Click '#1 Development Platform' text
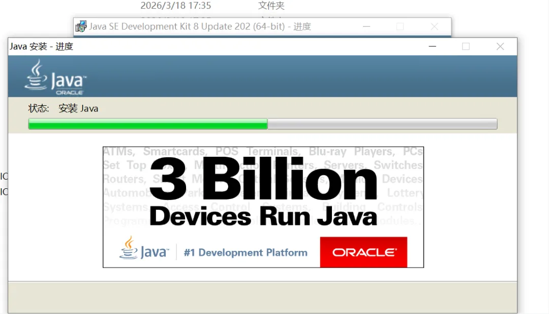The image size is (549, 314). (246, 252)
